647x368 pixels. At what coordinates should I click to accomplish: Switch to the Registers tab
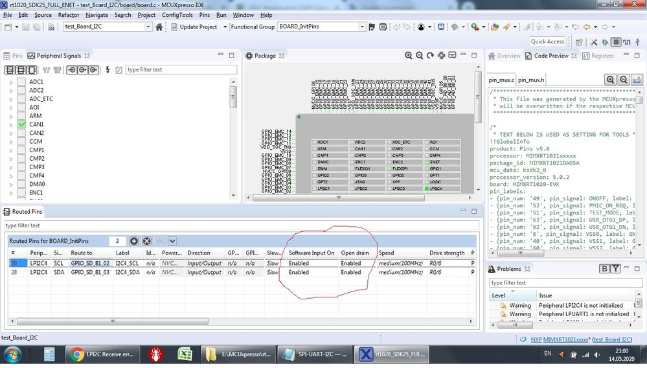(x=598, y=56)
